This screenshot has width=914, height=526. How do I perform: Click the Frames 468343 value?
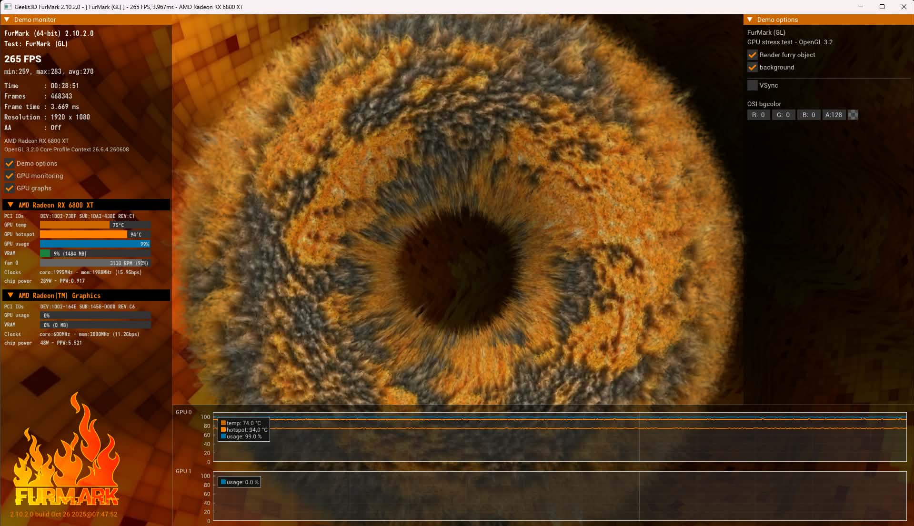click(x=61, y=96)
